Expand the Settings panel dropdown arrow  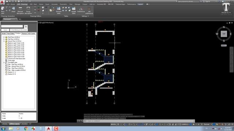88,16
